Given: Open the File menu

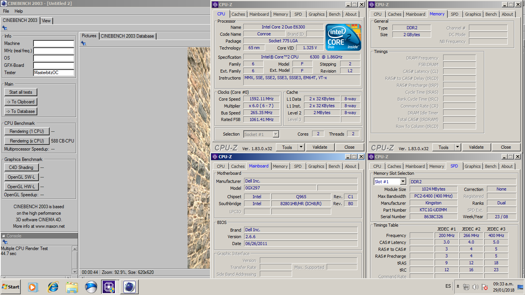Looking at the screenshot, I should (x=6, y=11).
